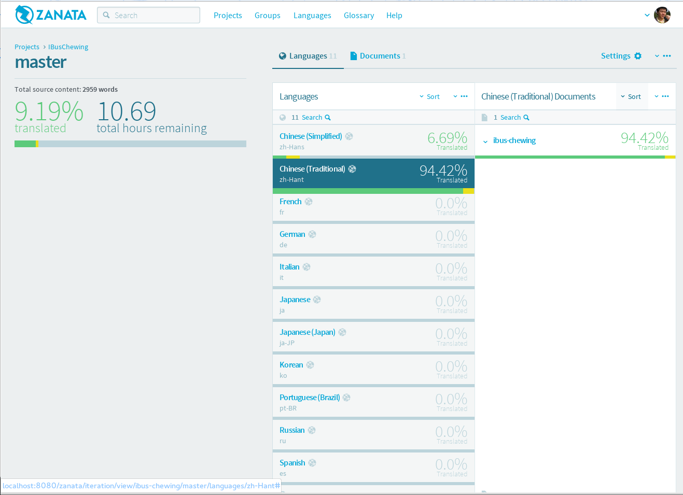This screenshot has height=495, width=683.
Task: Collapse the ibus-chewing document entry
Action: pos(485,140)
